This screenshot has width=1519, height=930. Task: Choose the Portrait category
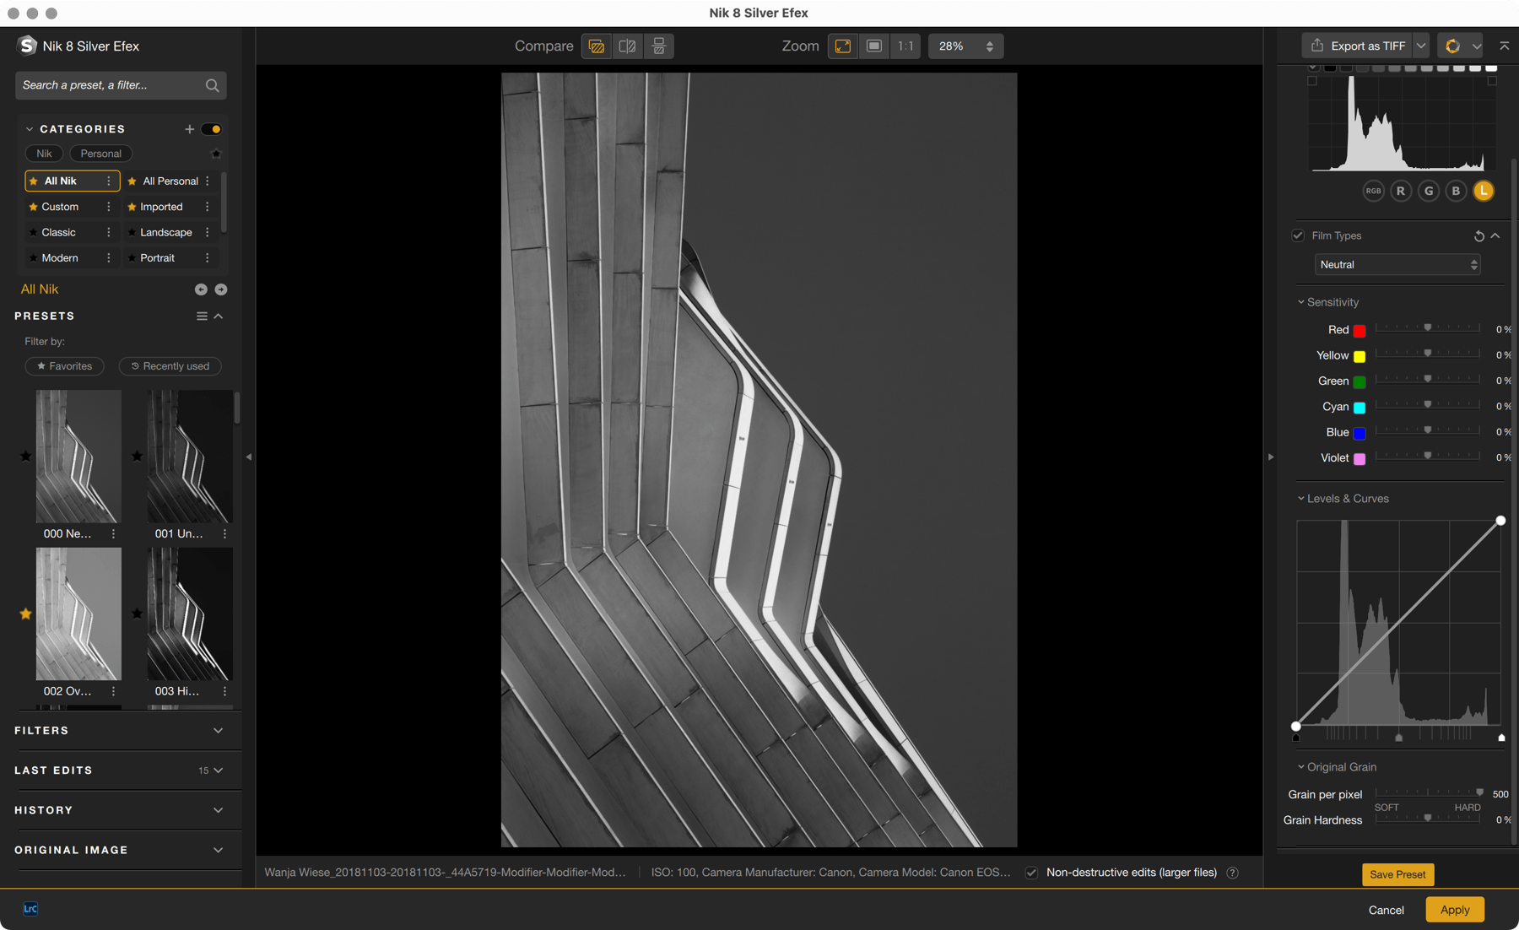[x=157, y=258]
